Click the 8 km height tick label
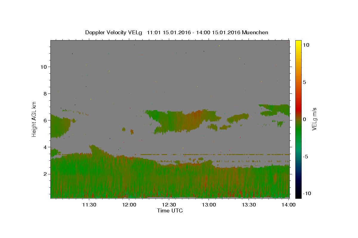358x238 pixels. point(45,93)
